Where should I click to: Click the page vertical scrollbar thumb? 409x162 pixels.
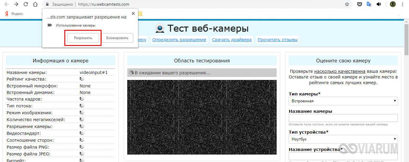tap(406, 39)
